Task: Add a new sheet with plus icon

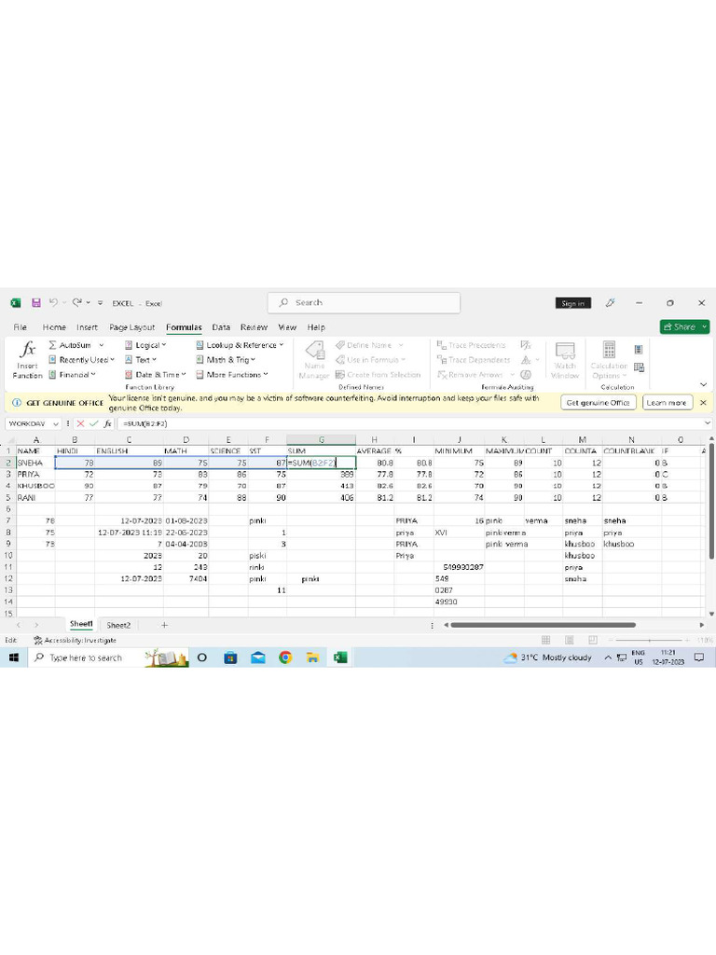Action: pos(164,625)
